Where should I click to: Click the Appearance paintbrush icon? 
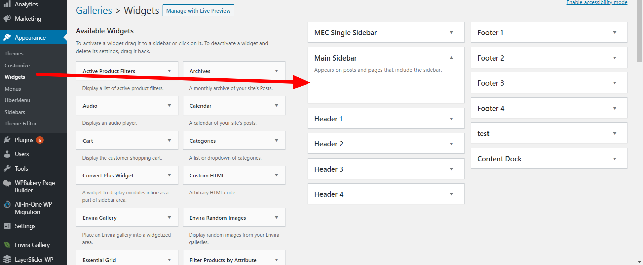(x=7, y=38)
